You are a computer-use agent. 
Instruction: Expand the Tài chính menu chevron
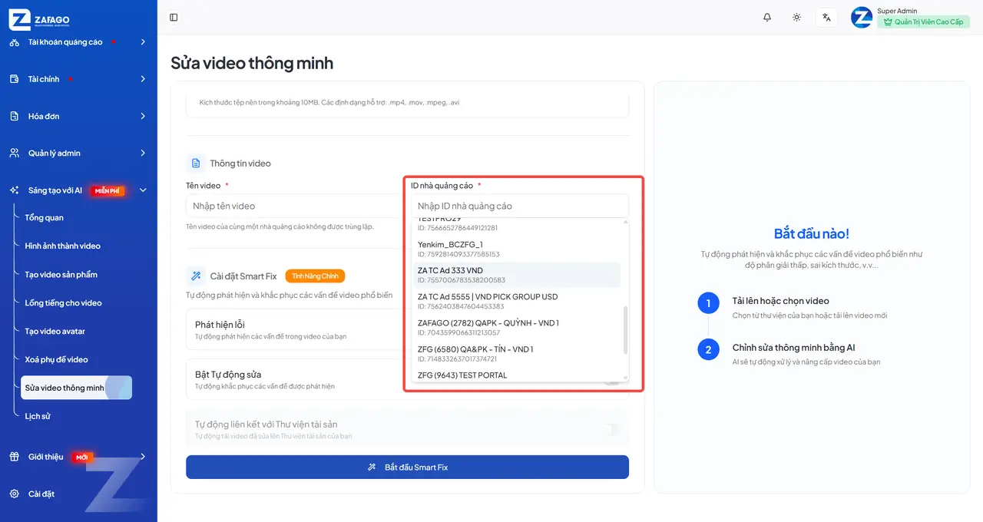(x=143, y=79)
